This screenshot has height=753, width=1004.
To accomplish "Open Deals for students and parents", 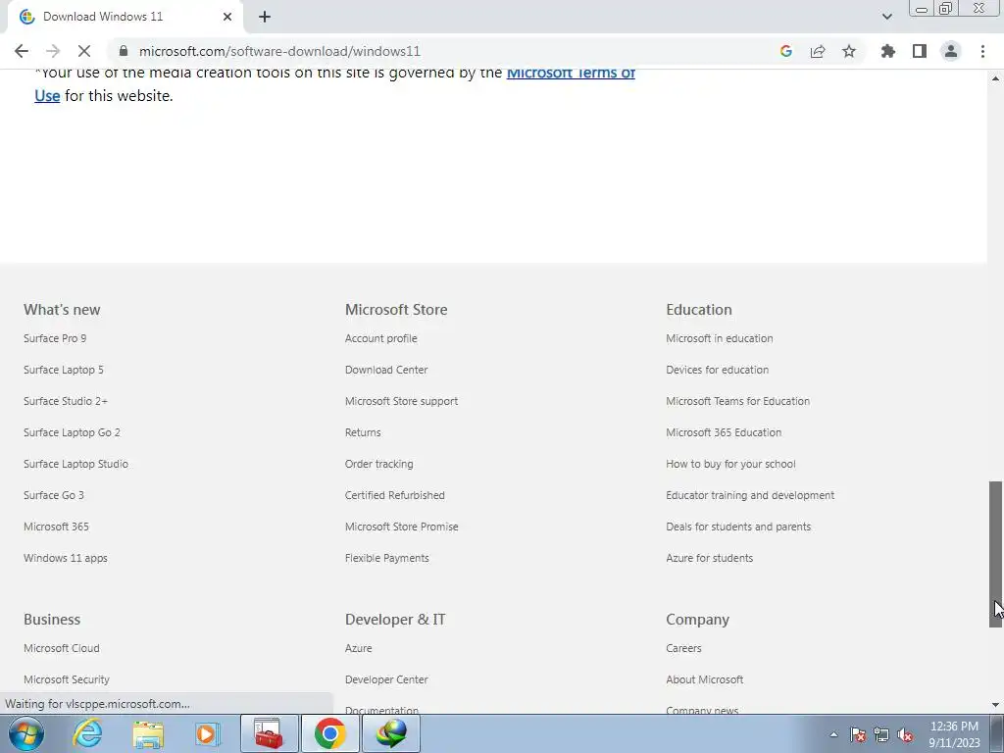I will click(x=738, y=527).
